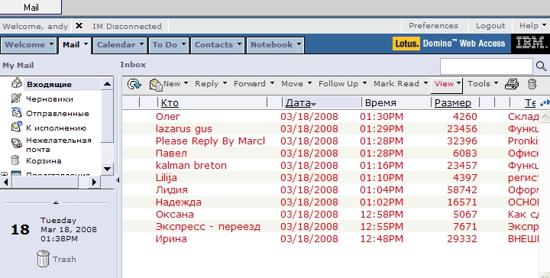The image size is (550, 278).
Task: Open the Tools dropdown menu
Action: tap(483, 84)
